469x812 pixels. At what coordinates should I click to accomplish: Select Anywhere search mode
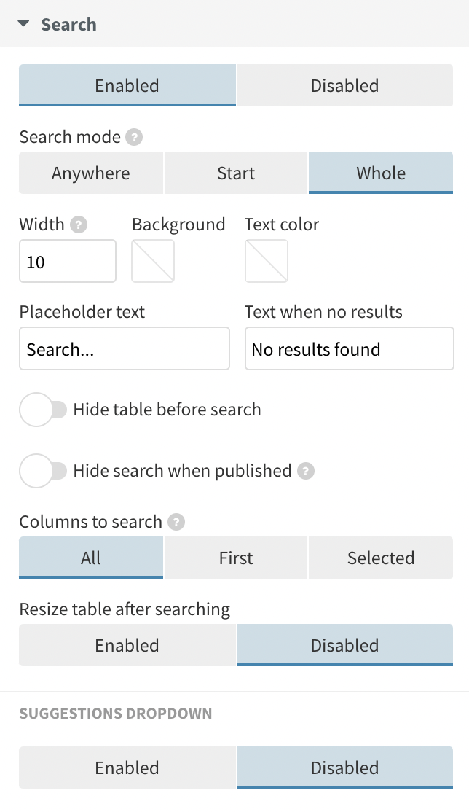click(x=90, y=173)
